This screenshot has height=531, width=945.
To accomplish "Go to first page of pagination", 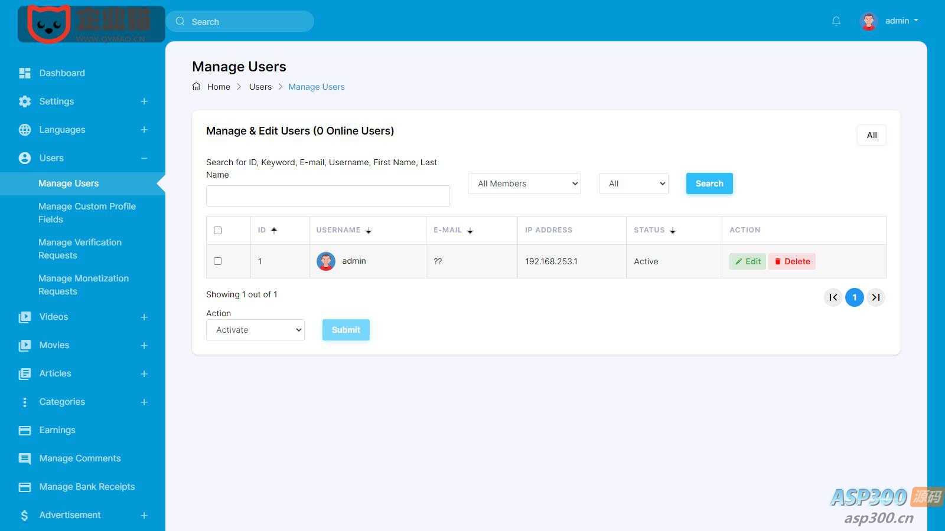I will (833, 297).
